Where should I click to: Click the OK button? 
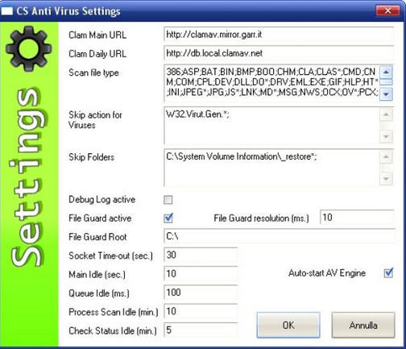coord(288,325)
